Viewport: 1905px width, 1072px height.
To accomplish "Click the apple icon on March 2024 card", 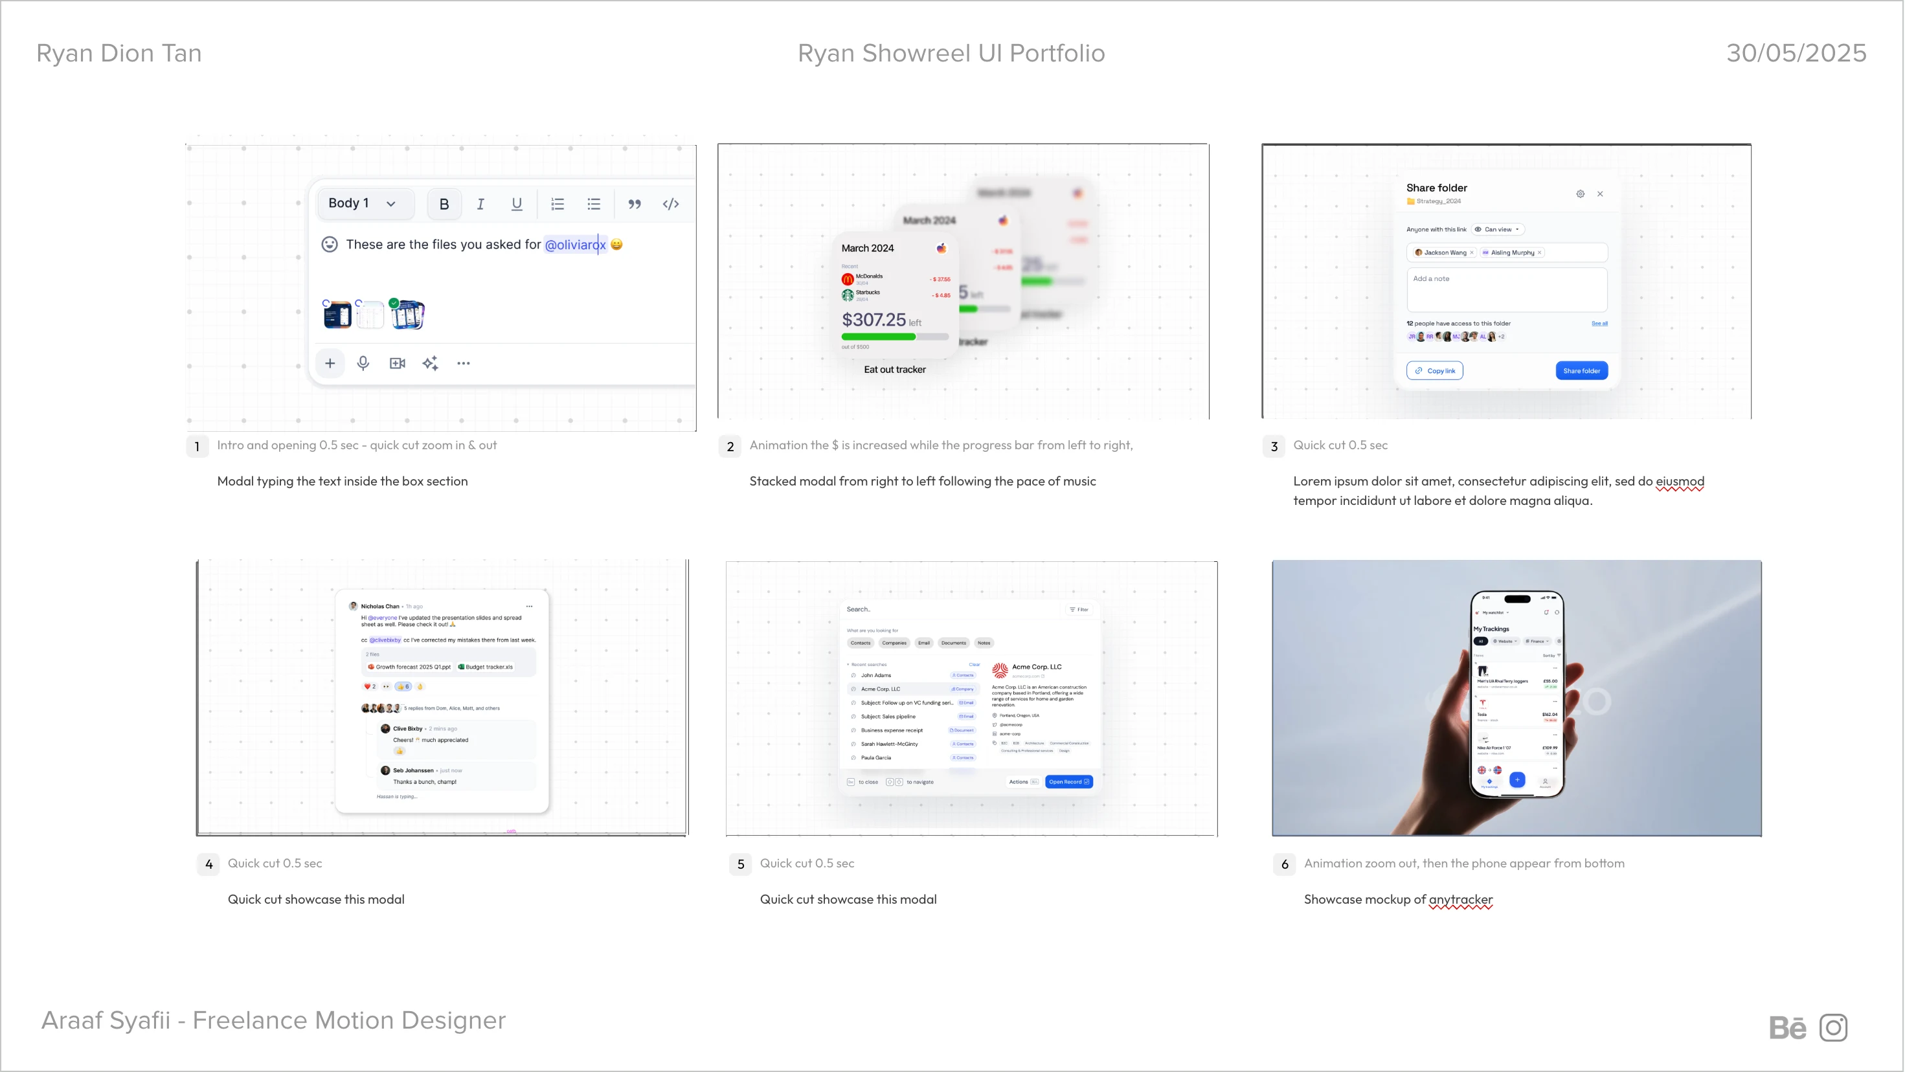I will pyautogui.click(x=941, y=249).
